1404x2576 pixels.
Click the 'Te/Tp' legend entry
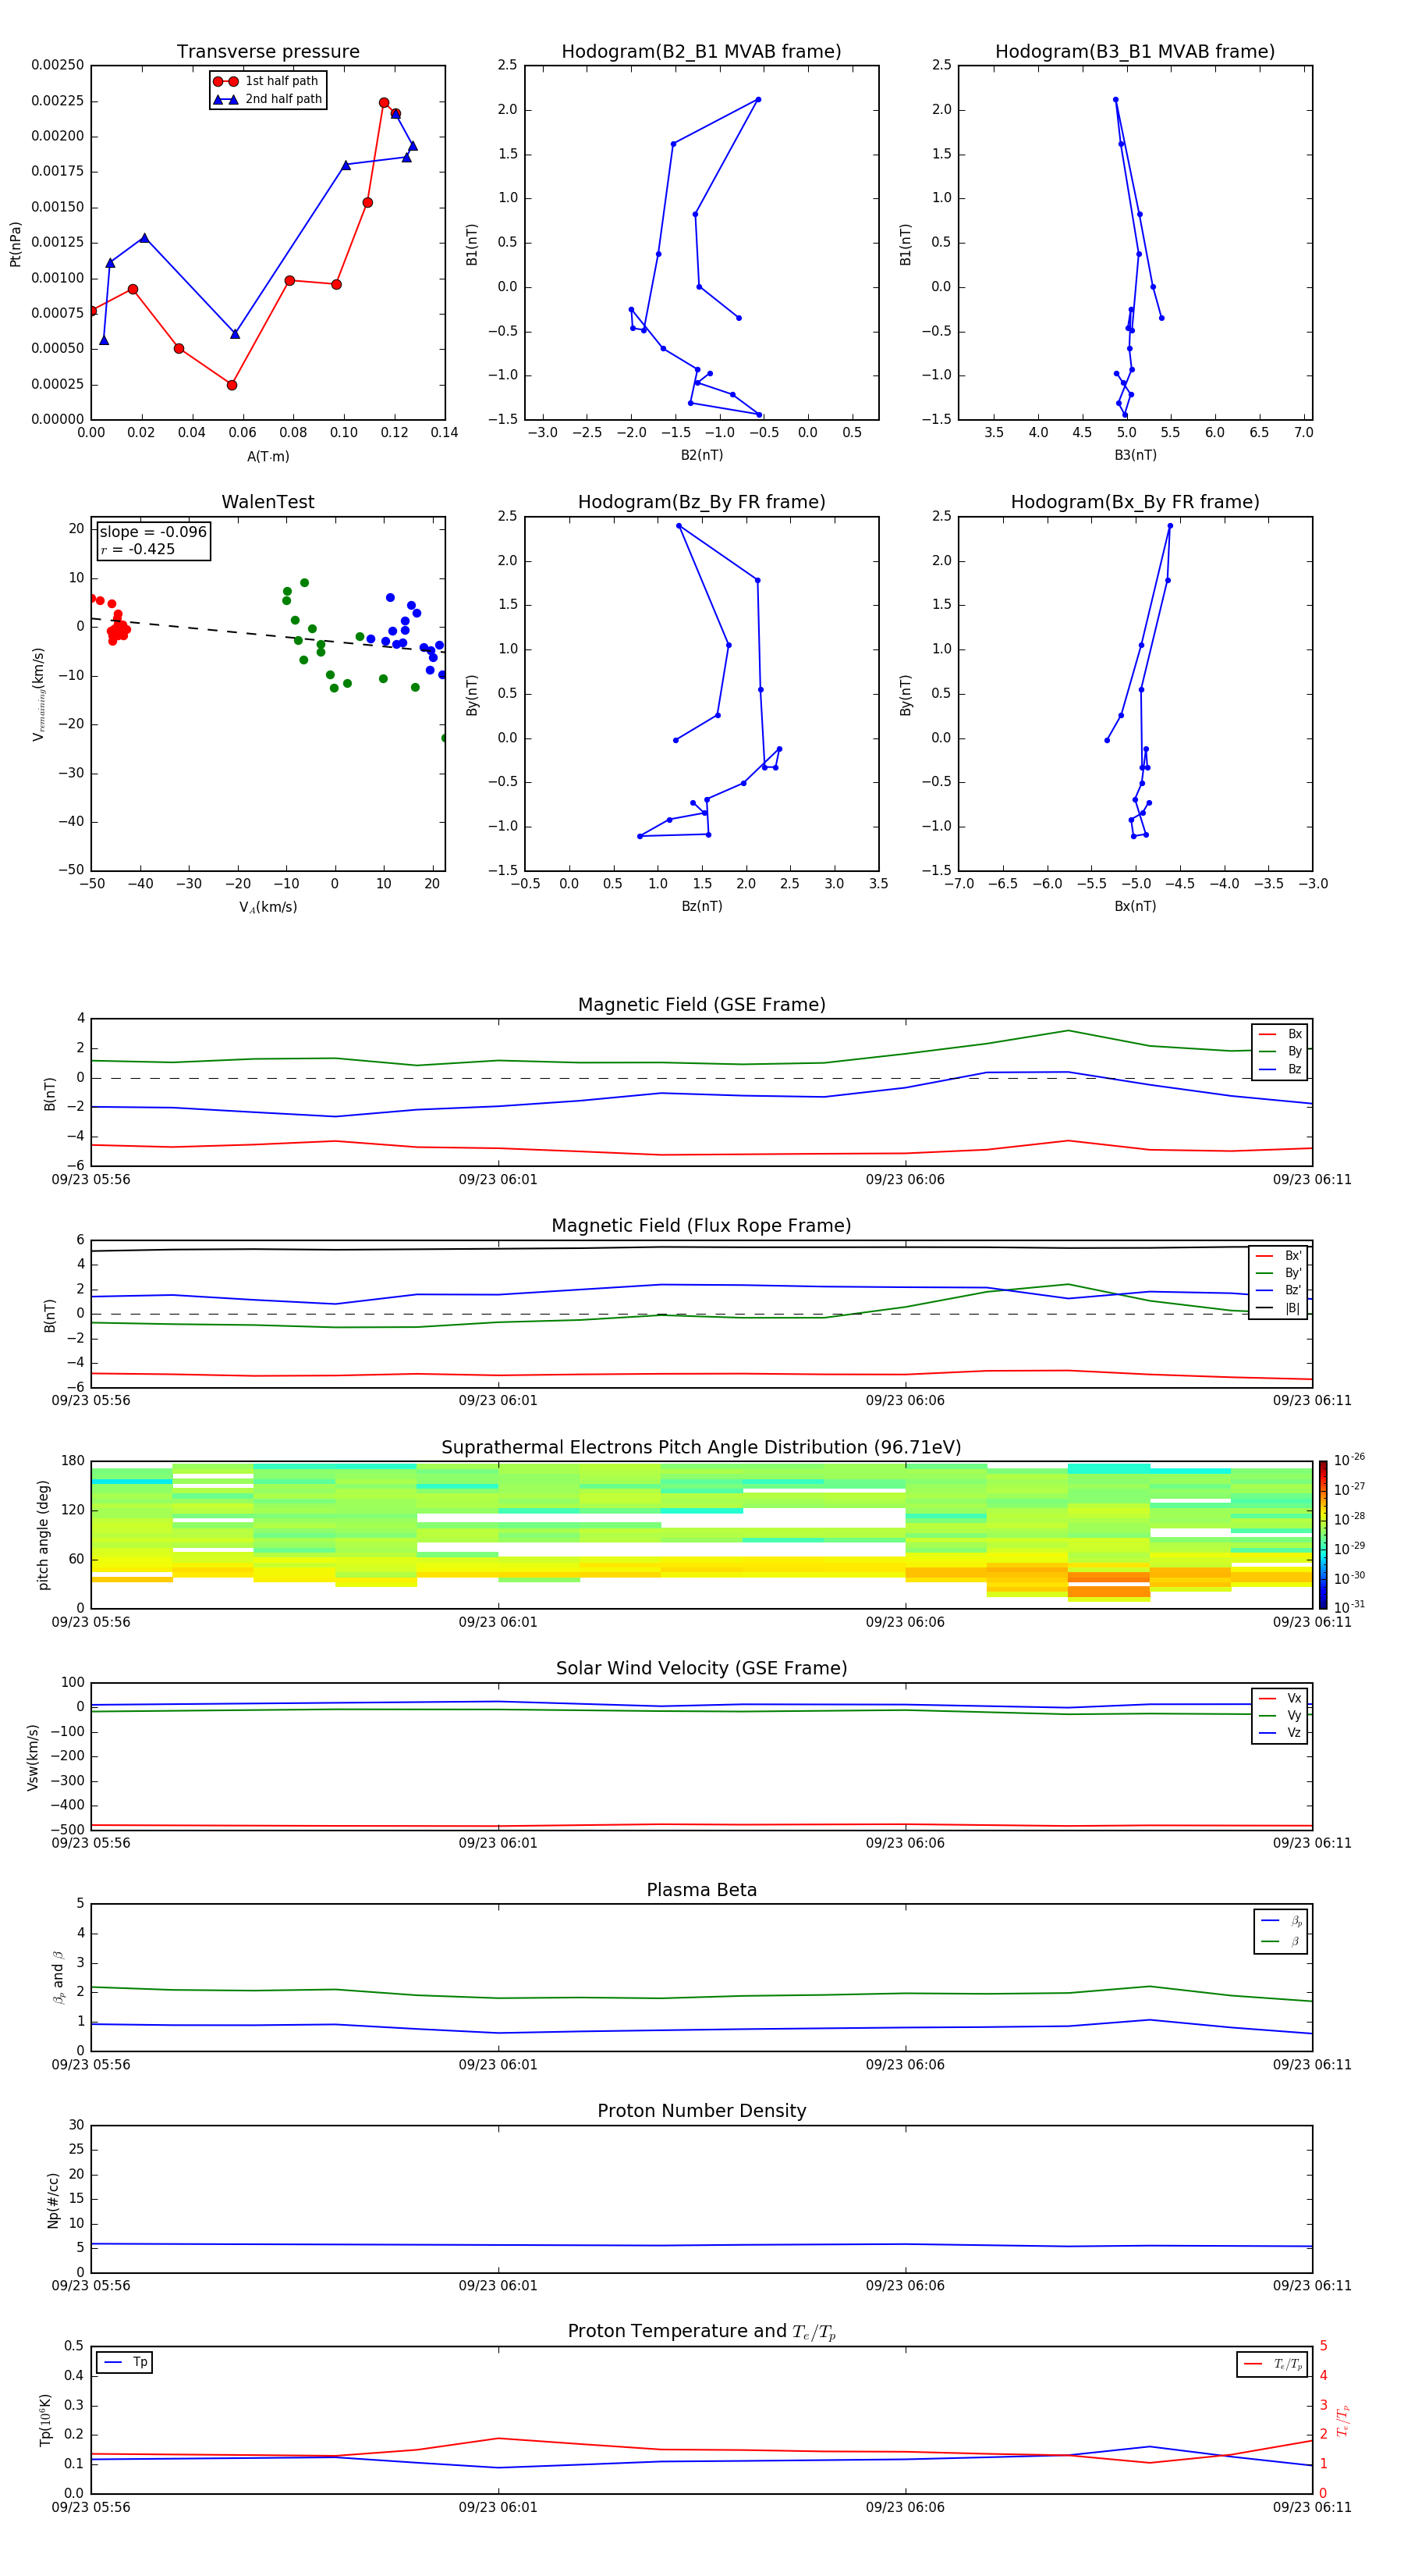1273,2364
